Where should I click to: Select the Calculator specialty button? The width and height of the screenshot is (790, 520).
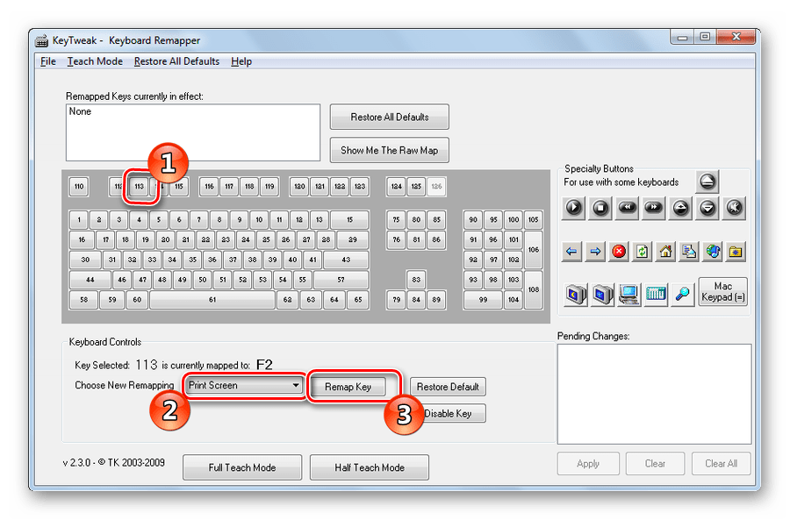tap(656, 294)
